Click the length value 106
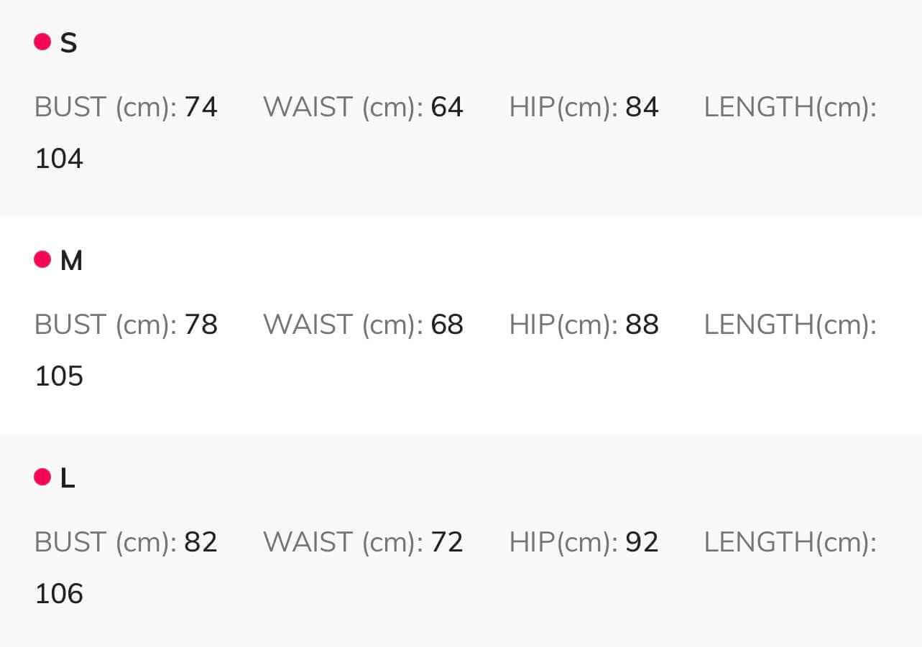 pos(59,594)
